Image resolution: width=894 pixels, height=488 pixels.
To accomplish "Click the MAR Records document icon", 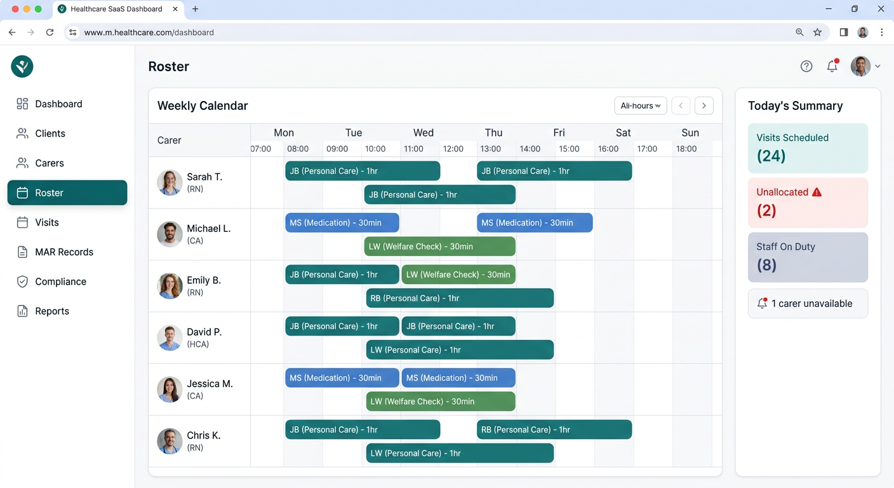I will point(22,252).
